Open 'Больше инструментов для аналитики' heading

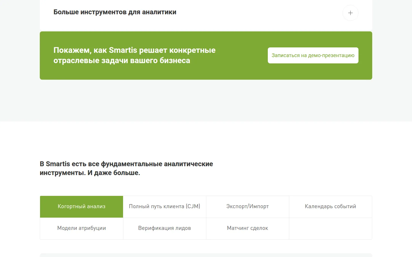tap(115, 12)
